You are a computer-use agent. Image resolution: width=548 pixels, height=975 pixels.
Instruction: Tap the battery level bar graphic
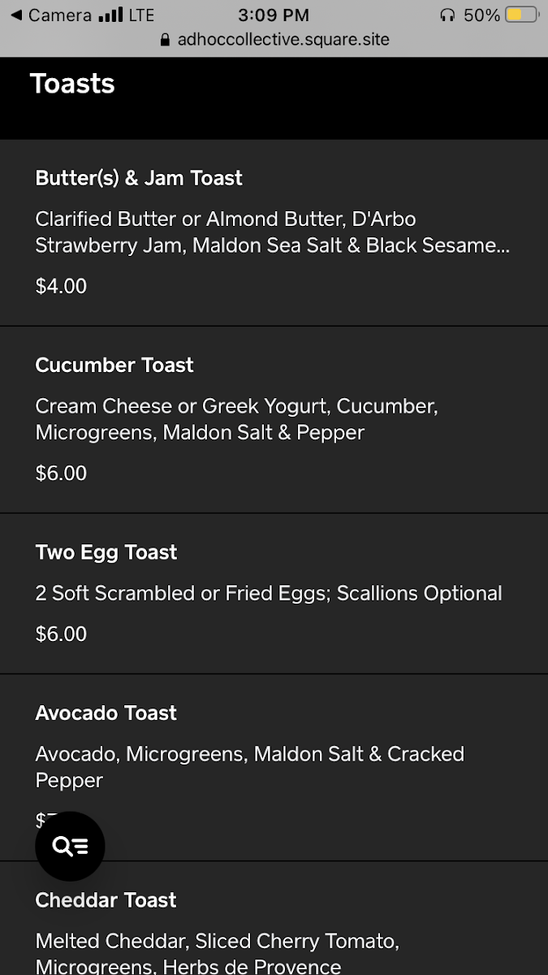[520, 14]
